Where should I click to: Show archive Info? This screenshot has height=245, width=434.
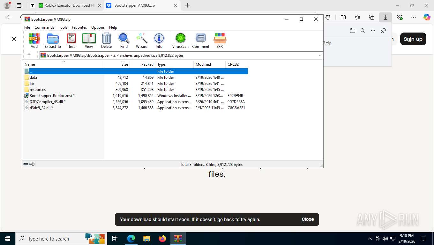[x=159, y=41]
